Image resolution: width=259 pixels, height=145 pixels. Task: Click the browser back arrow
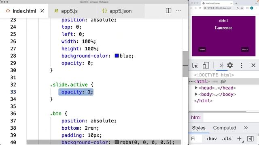point(191,8)
